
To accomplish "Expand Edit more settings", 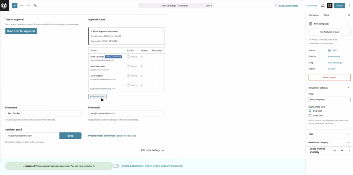I will click(x=152, y=150).
